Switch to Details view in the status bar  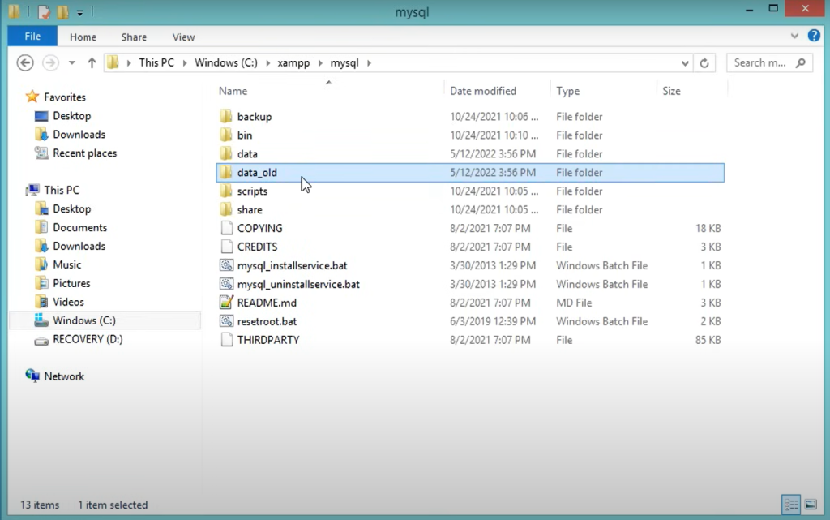[x=792, y=505]
